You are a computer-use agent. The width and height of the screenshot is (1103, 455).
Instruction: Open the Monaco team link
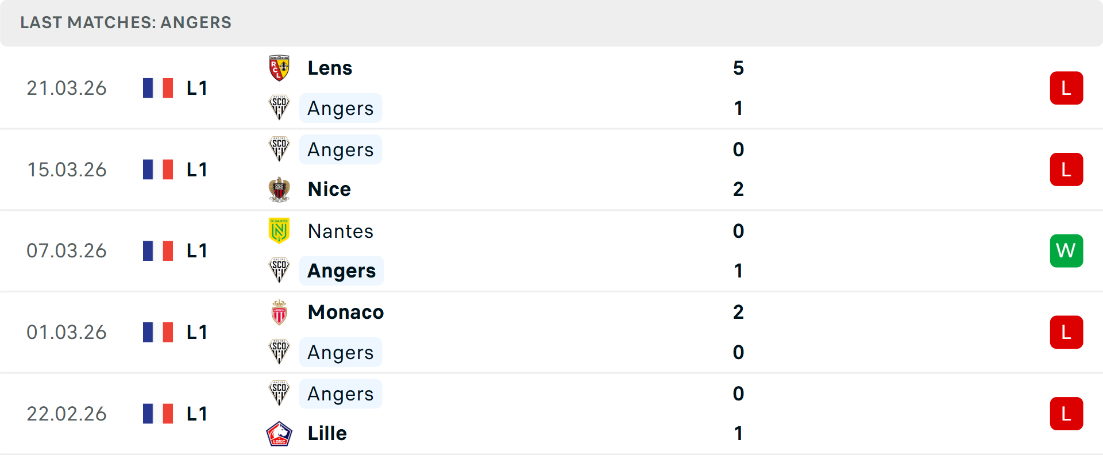point(345,313)
